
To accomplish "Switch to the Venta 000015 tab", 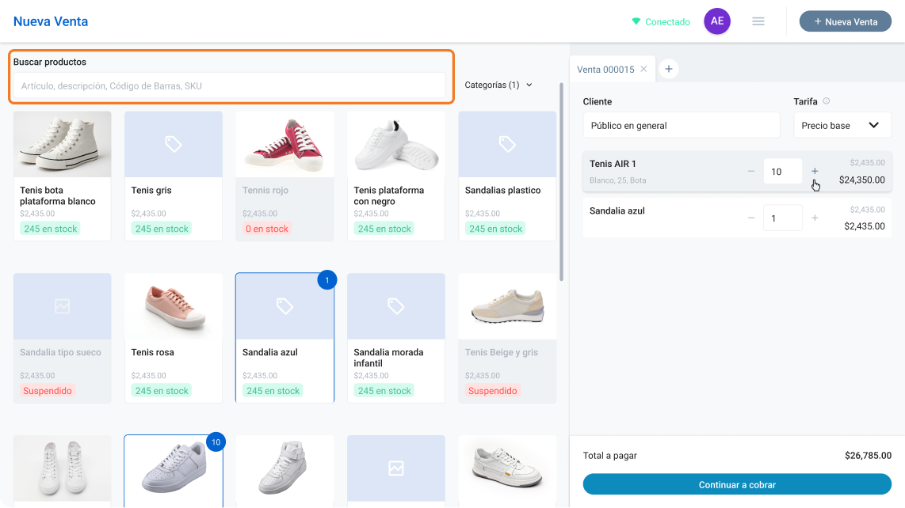I will click(605, 69).
